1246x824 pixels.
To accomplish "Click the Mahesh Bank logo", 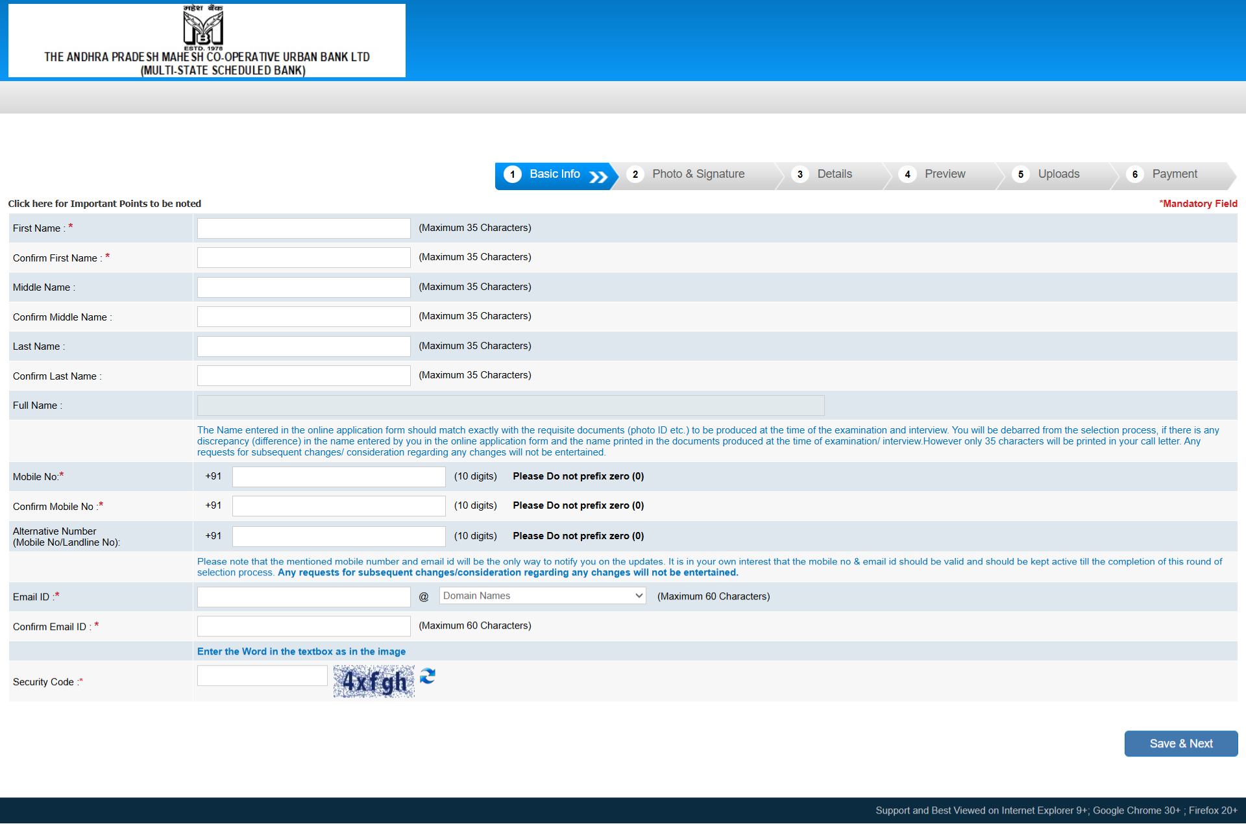I will 203,29.
